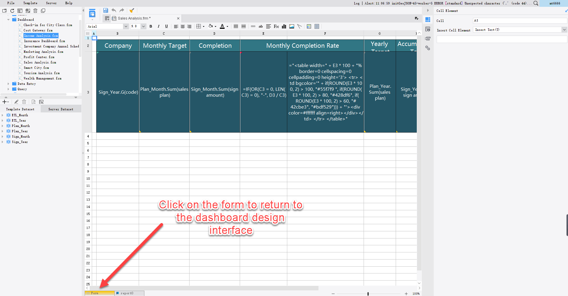
Task: Expand the Query folder
Action: [8, 89]
